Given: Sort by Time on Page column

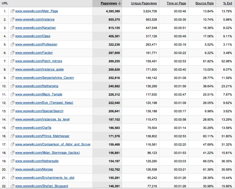Looking at the screenshot, I should pyautogui.click(x=177, y=3).
